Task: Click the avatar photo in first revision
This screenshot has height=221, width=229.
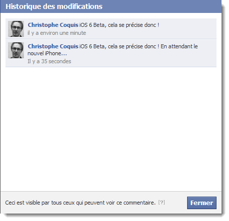Action: click(16, 29)
